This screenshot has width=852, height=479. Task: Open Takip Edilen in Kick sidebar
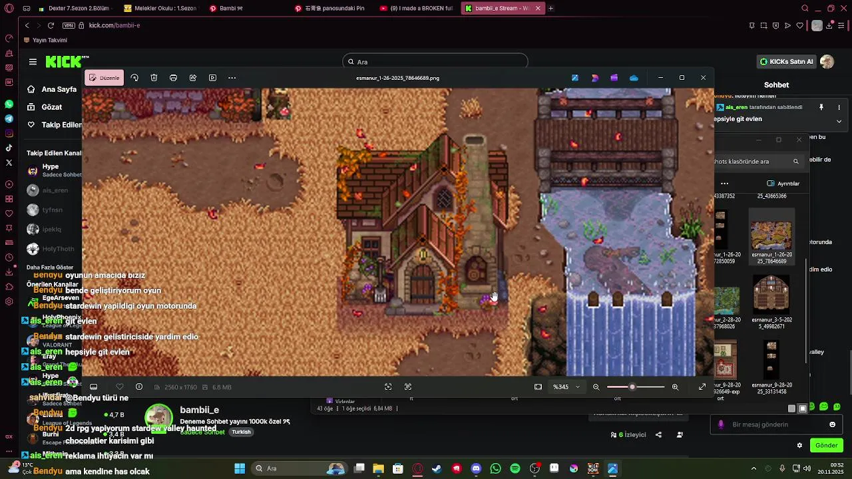pos(54,125)
